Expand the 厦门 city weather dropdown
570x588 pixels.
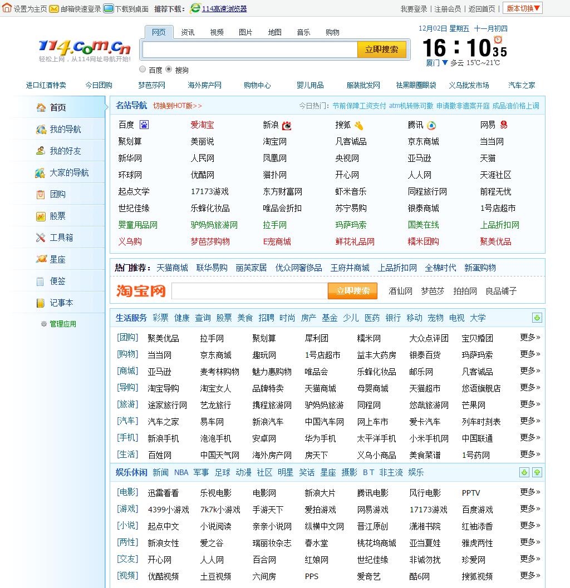click(445, 63)
